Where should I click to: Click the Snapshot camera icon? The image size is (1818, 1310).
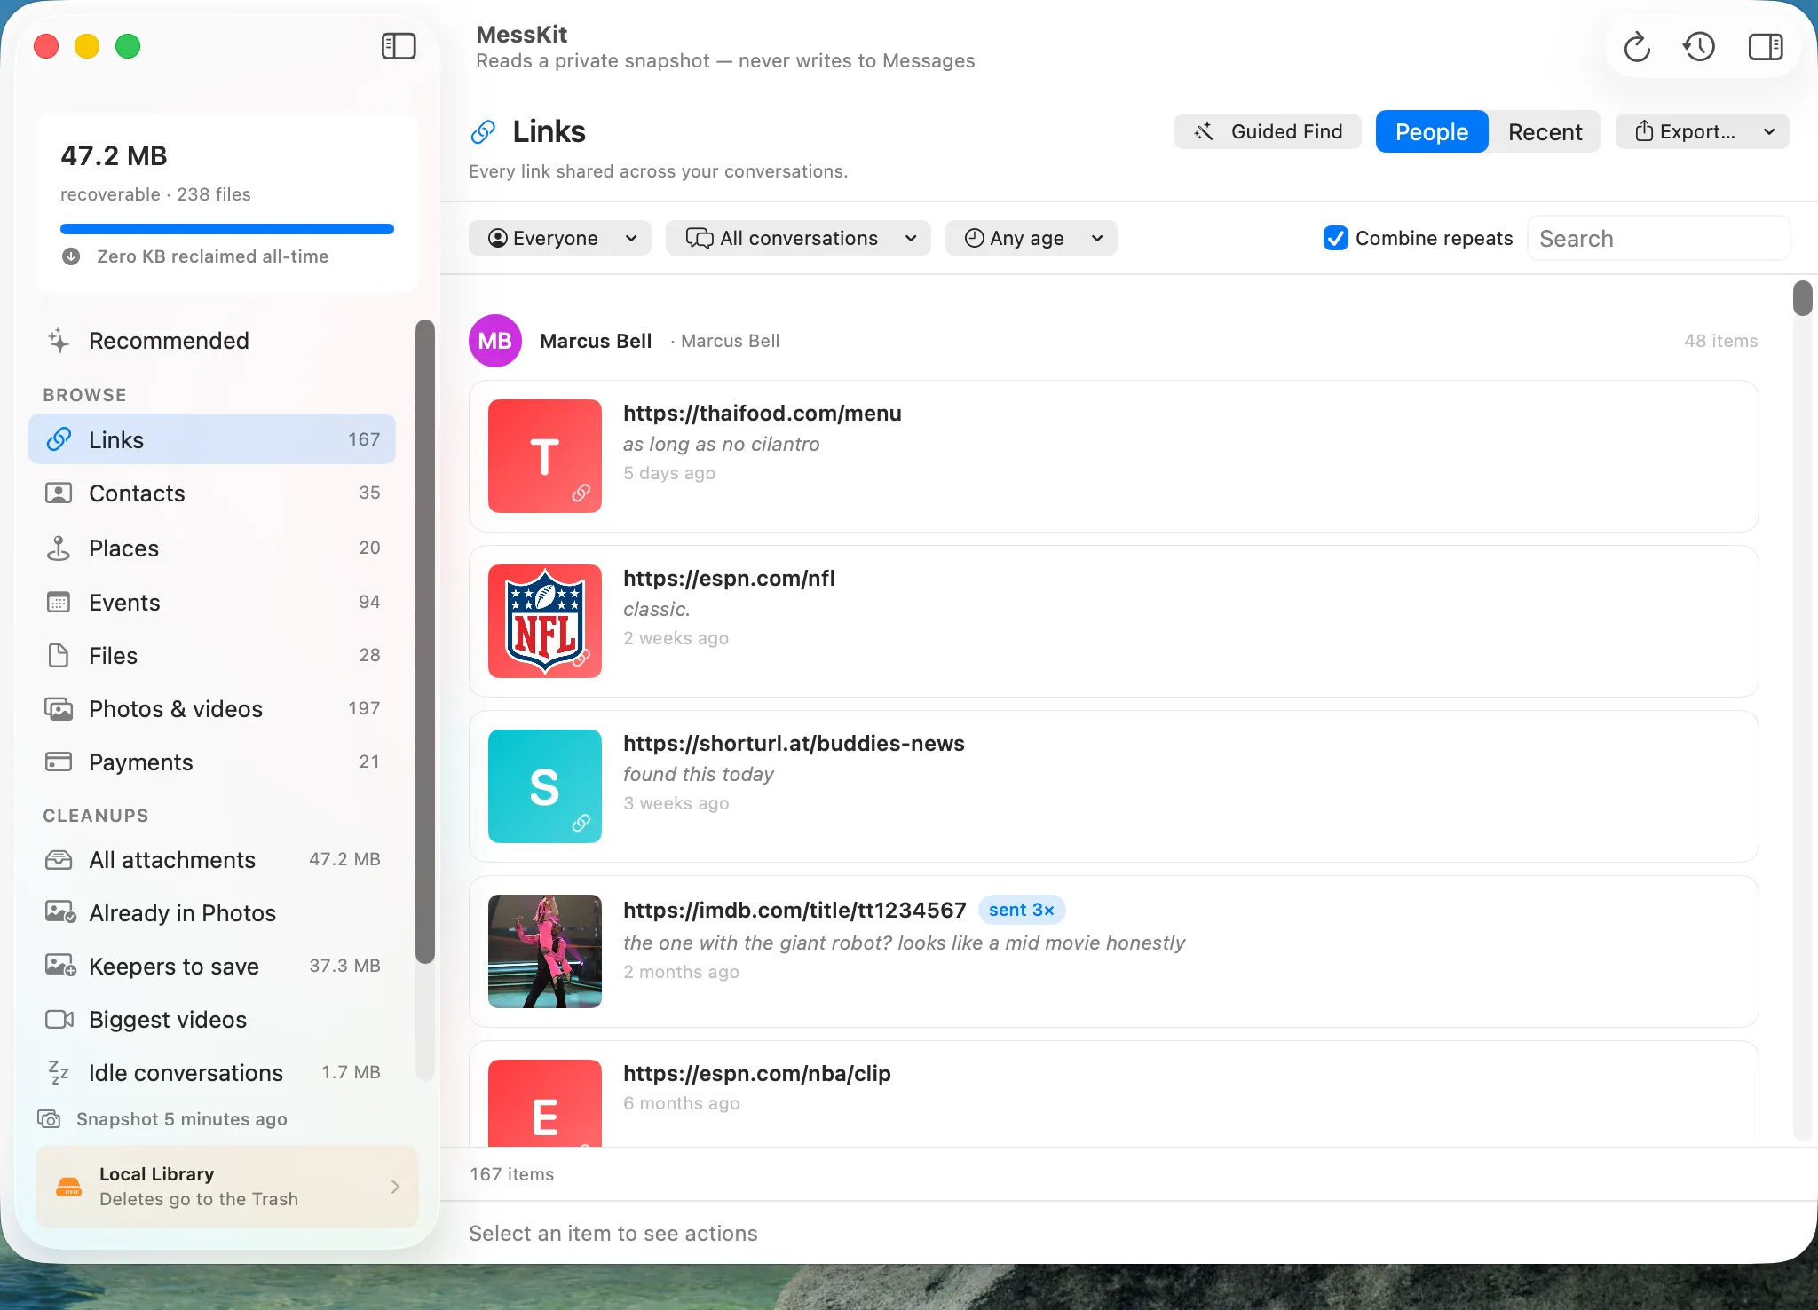[x=50, y=1119]
